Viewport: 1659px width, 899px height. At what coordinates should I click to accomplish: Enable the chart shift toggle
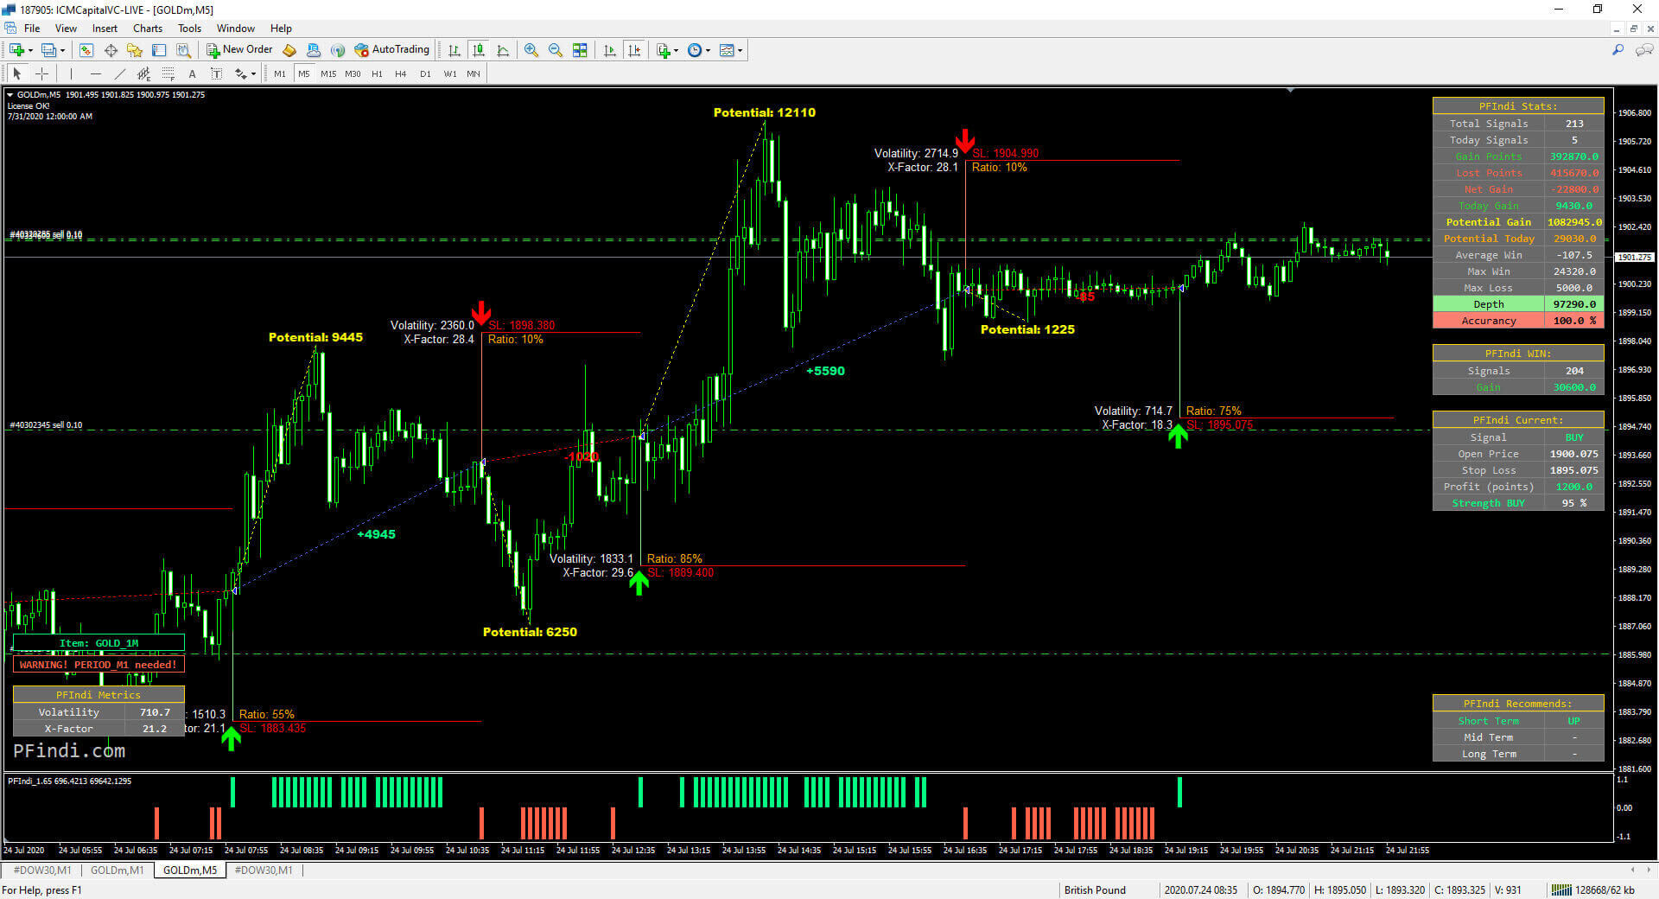point(634,50)
